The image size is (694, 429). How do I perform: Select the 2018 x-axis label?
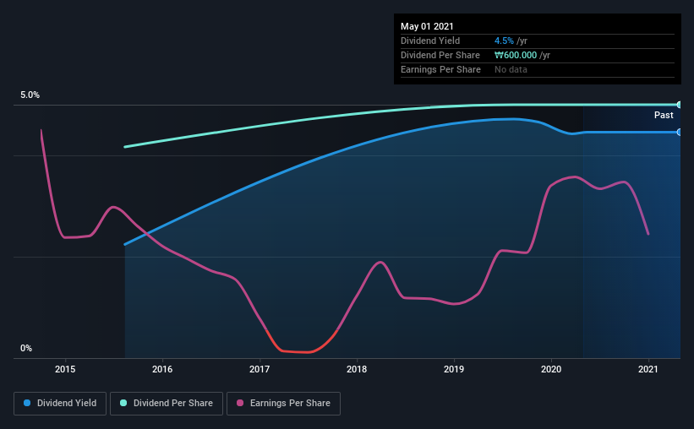(357, 369)
